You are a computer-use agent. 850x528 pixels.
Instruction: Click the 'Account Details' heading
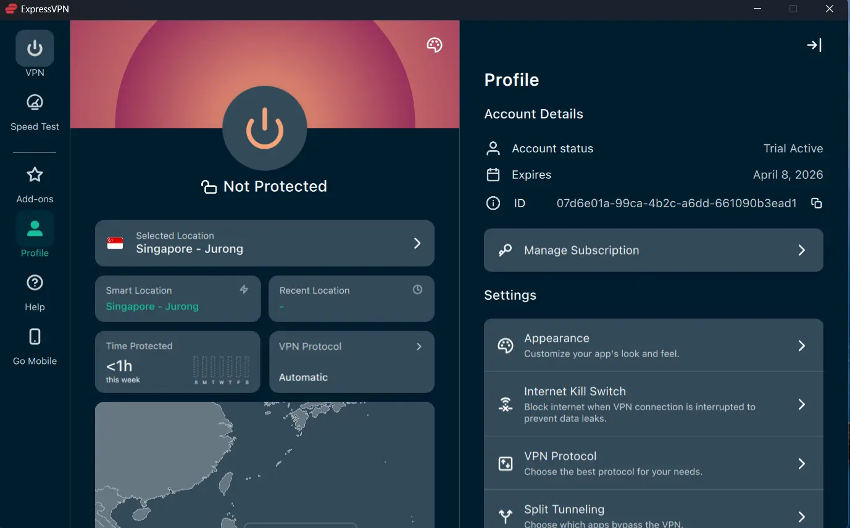point(534,114)
